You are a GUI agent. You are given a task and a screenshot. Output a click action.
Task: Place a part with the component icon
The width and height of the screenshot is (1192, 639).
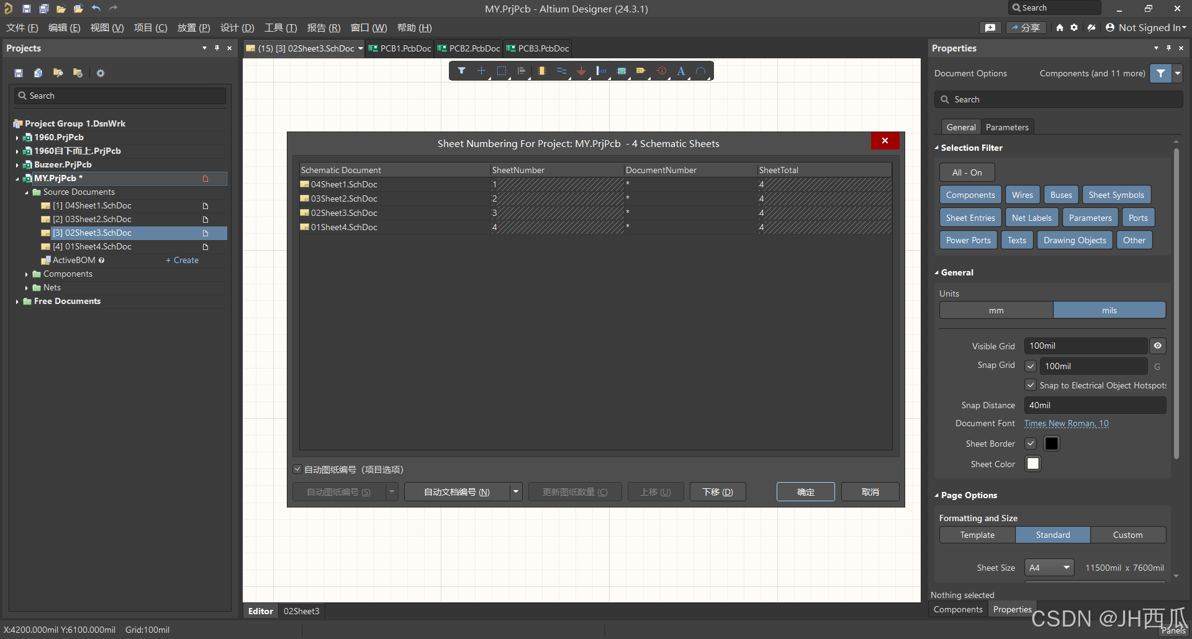coord(542,71)
